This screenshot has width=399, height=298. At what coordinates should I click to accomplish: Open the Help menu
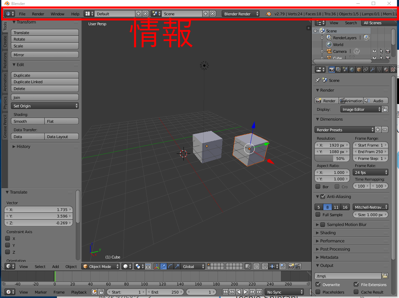point(75,14)
